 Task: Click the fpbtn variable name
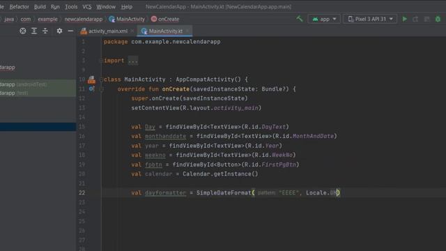(x=153, y=165)
